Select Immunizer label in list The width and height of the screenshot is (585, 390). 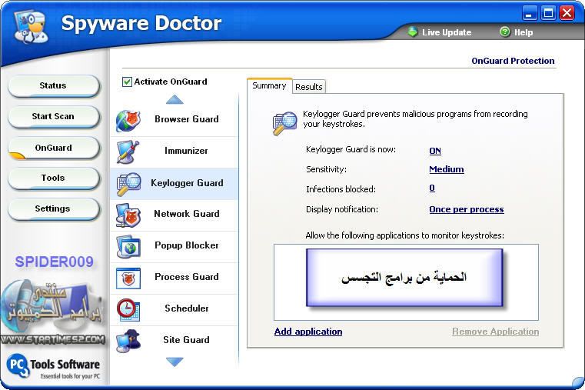(186, 151)
